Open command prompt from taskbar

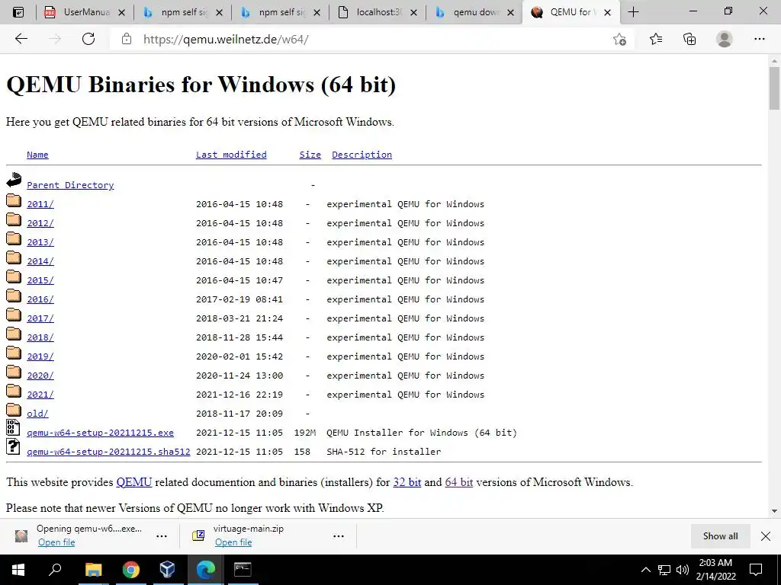[243, 570]
